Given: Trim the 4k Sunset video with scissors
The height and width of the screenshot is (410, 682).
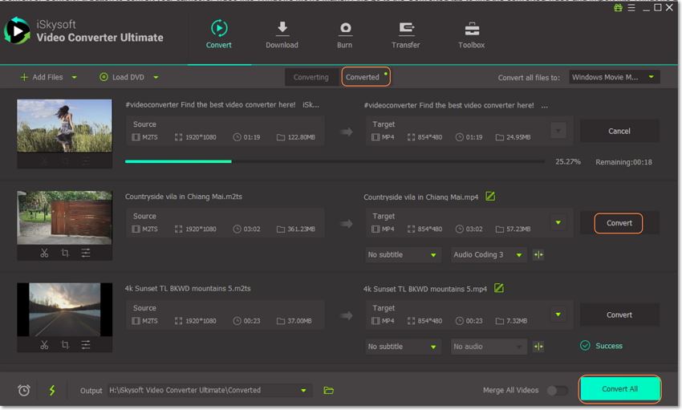Looking at the screenshot, I should pos(44,345).
